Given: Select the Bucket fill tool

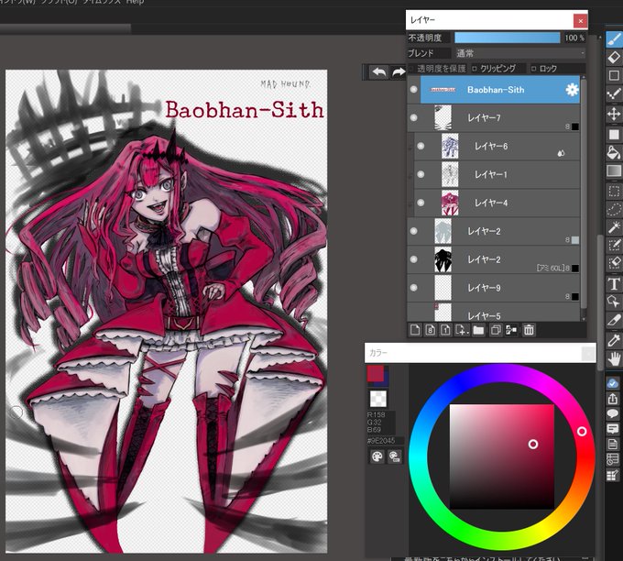Looking at the screenshot, I should [614, 152].
